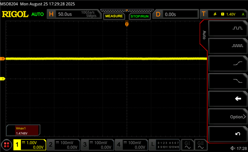This screenshot has height=152, width=248.
Task: Select the multi-cycle square wave auto option
Action: coord(228,46)
